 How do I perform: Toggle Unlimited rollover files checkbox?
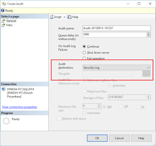click(110, 85)
